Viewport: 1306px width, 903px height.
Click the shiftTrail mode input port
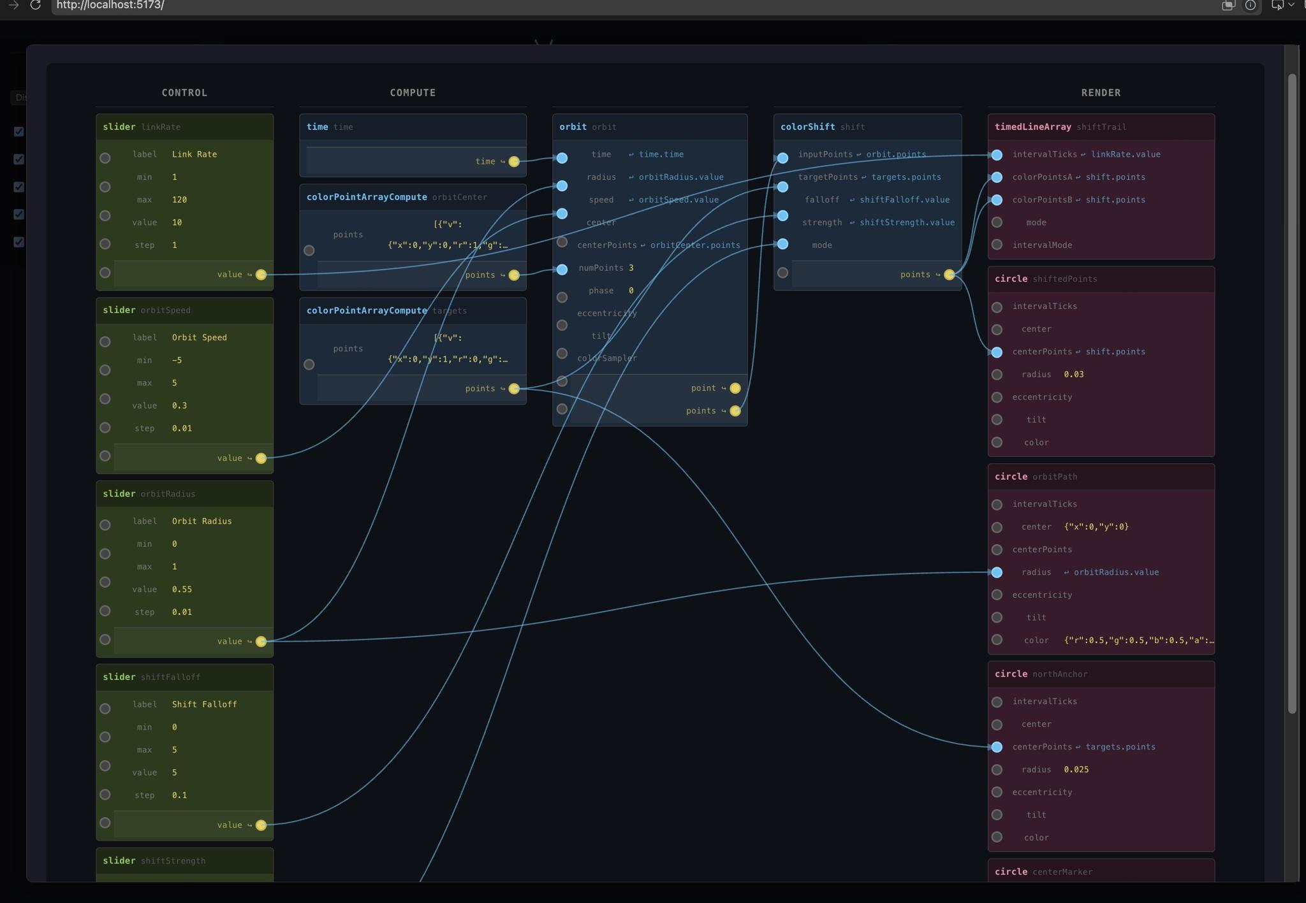[997, 222]
